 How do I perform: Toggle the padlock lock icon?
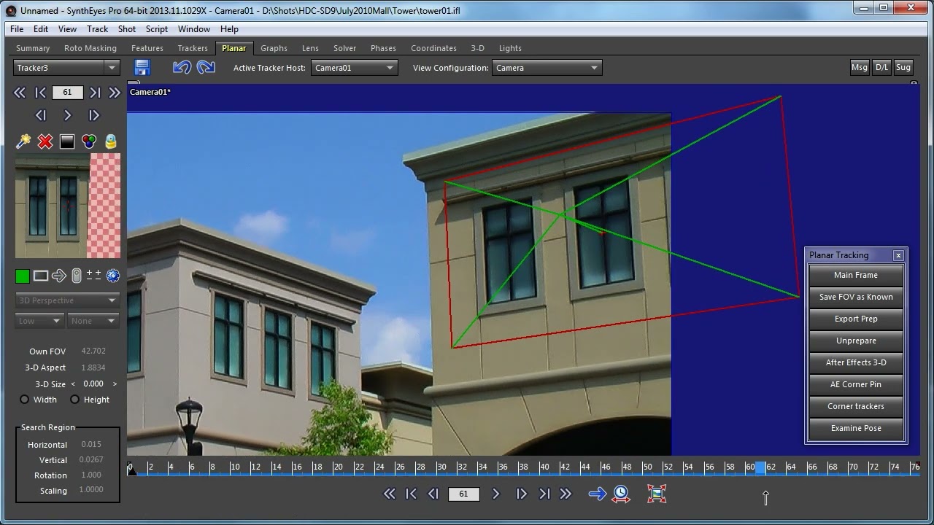(x=111, y=141)
